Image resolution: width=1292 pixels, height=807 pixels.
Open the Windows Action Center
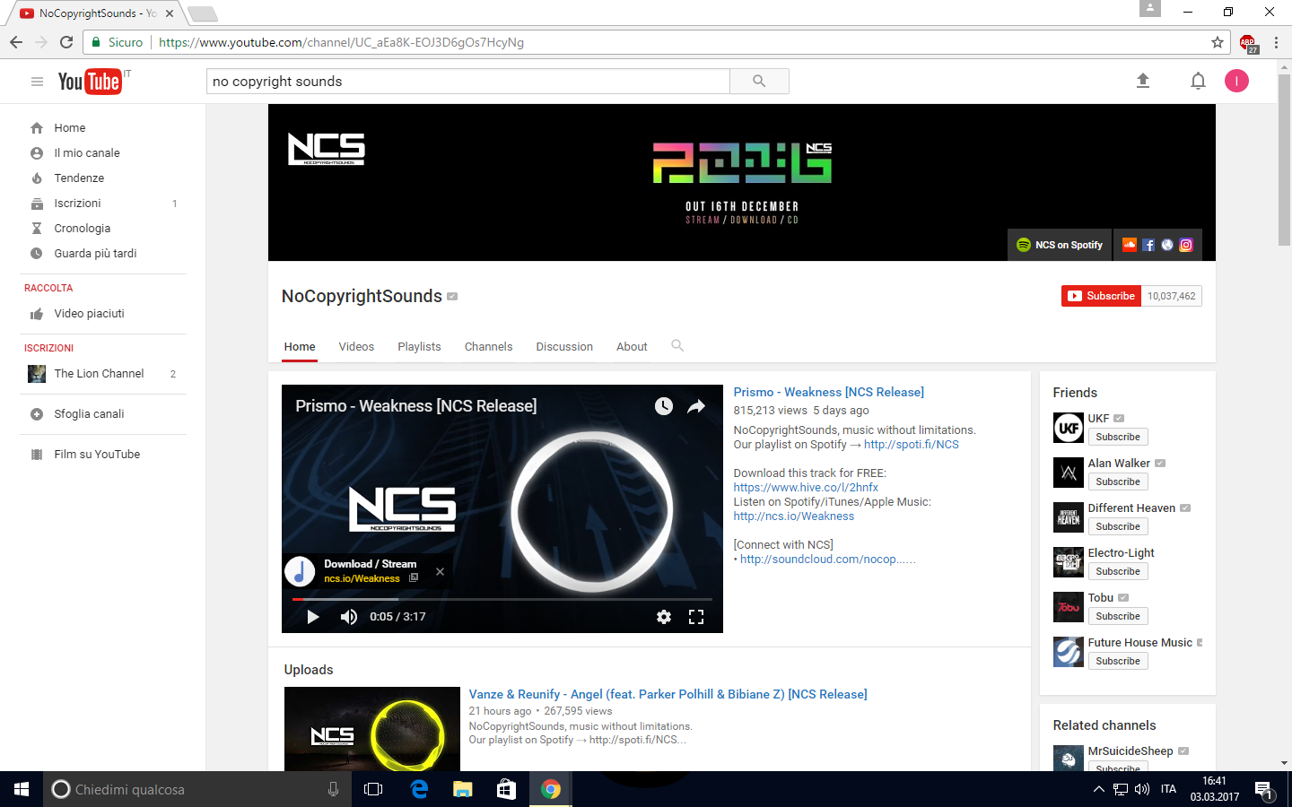coord(1264,790)
